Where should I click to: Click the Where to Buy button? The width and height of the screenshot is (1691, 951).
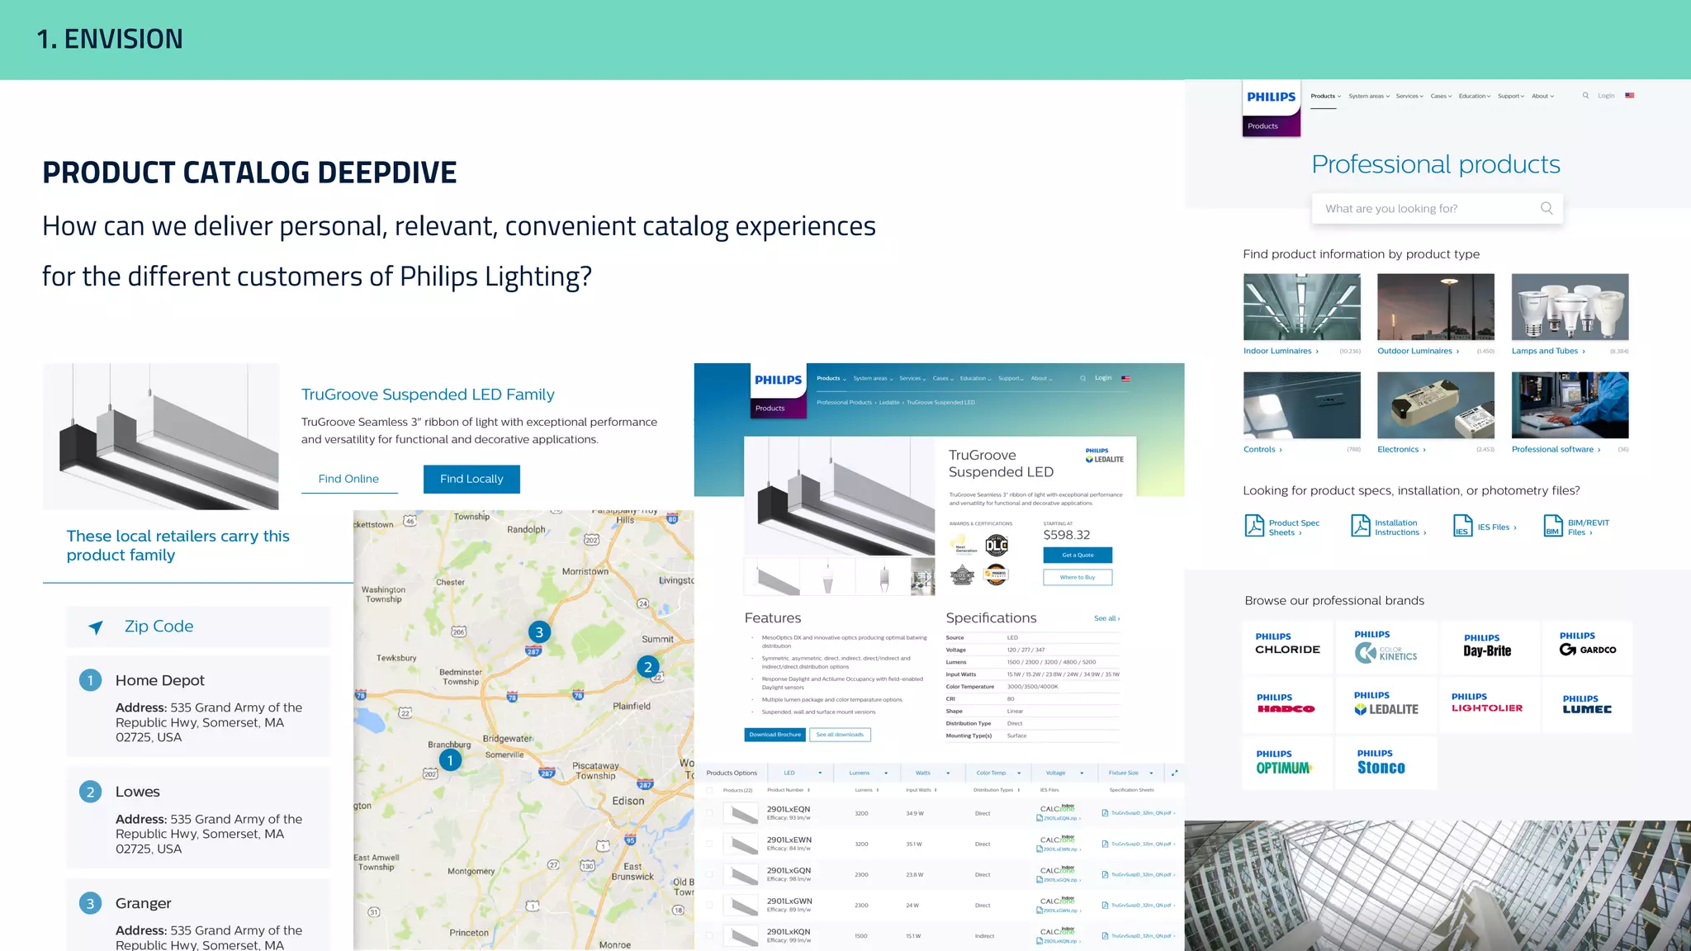[x=1078, y=578]
